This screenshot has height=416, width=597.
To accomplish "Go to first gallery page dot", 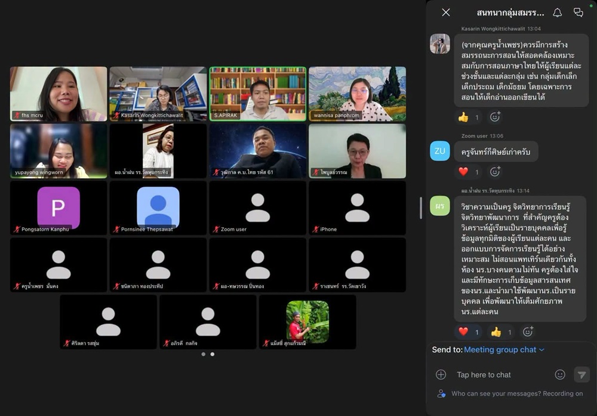I will [x=204, y=354].
